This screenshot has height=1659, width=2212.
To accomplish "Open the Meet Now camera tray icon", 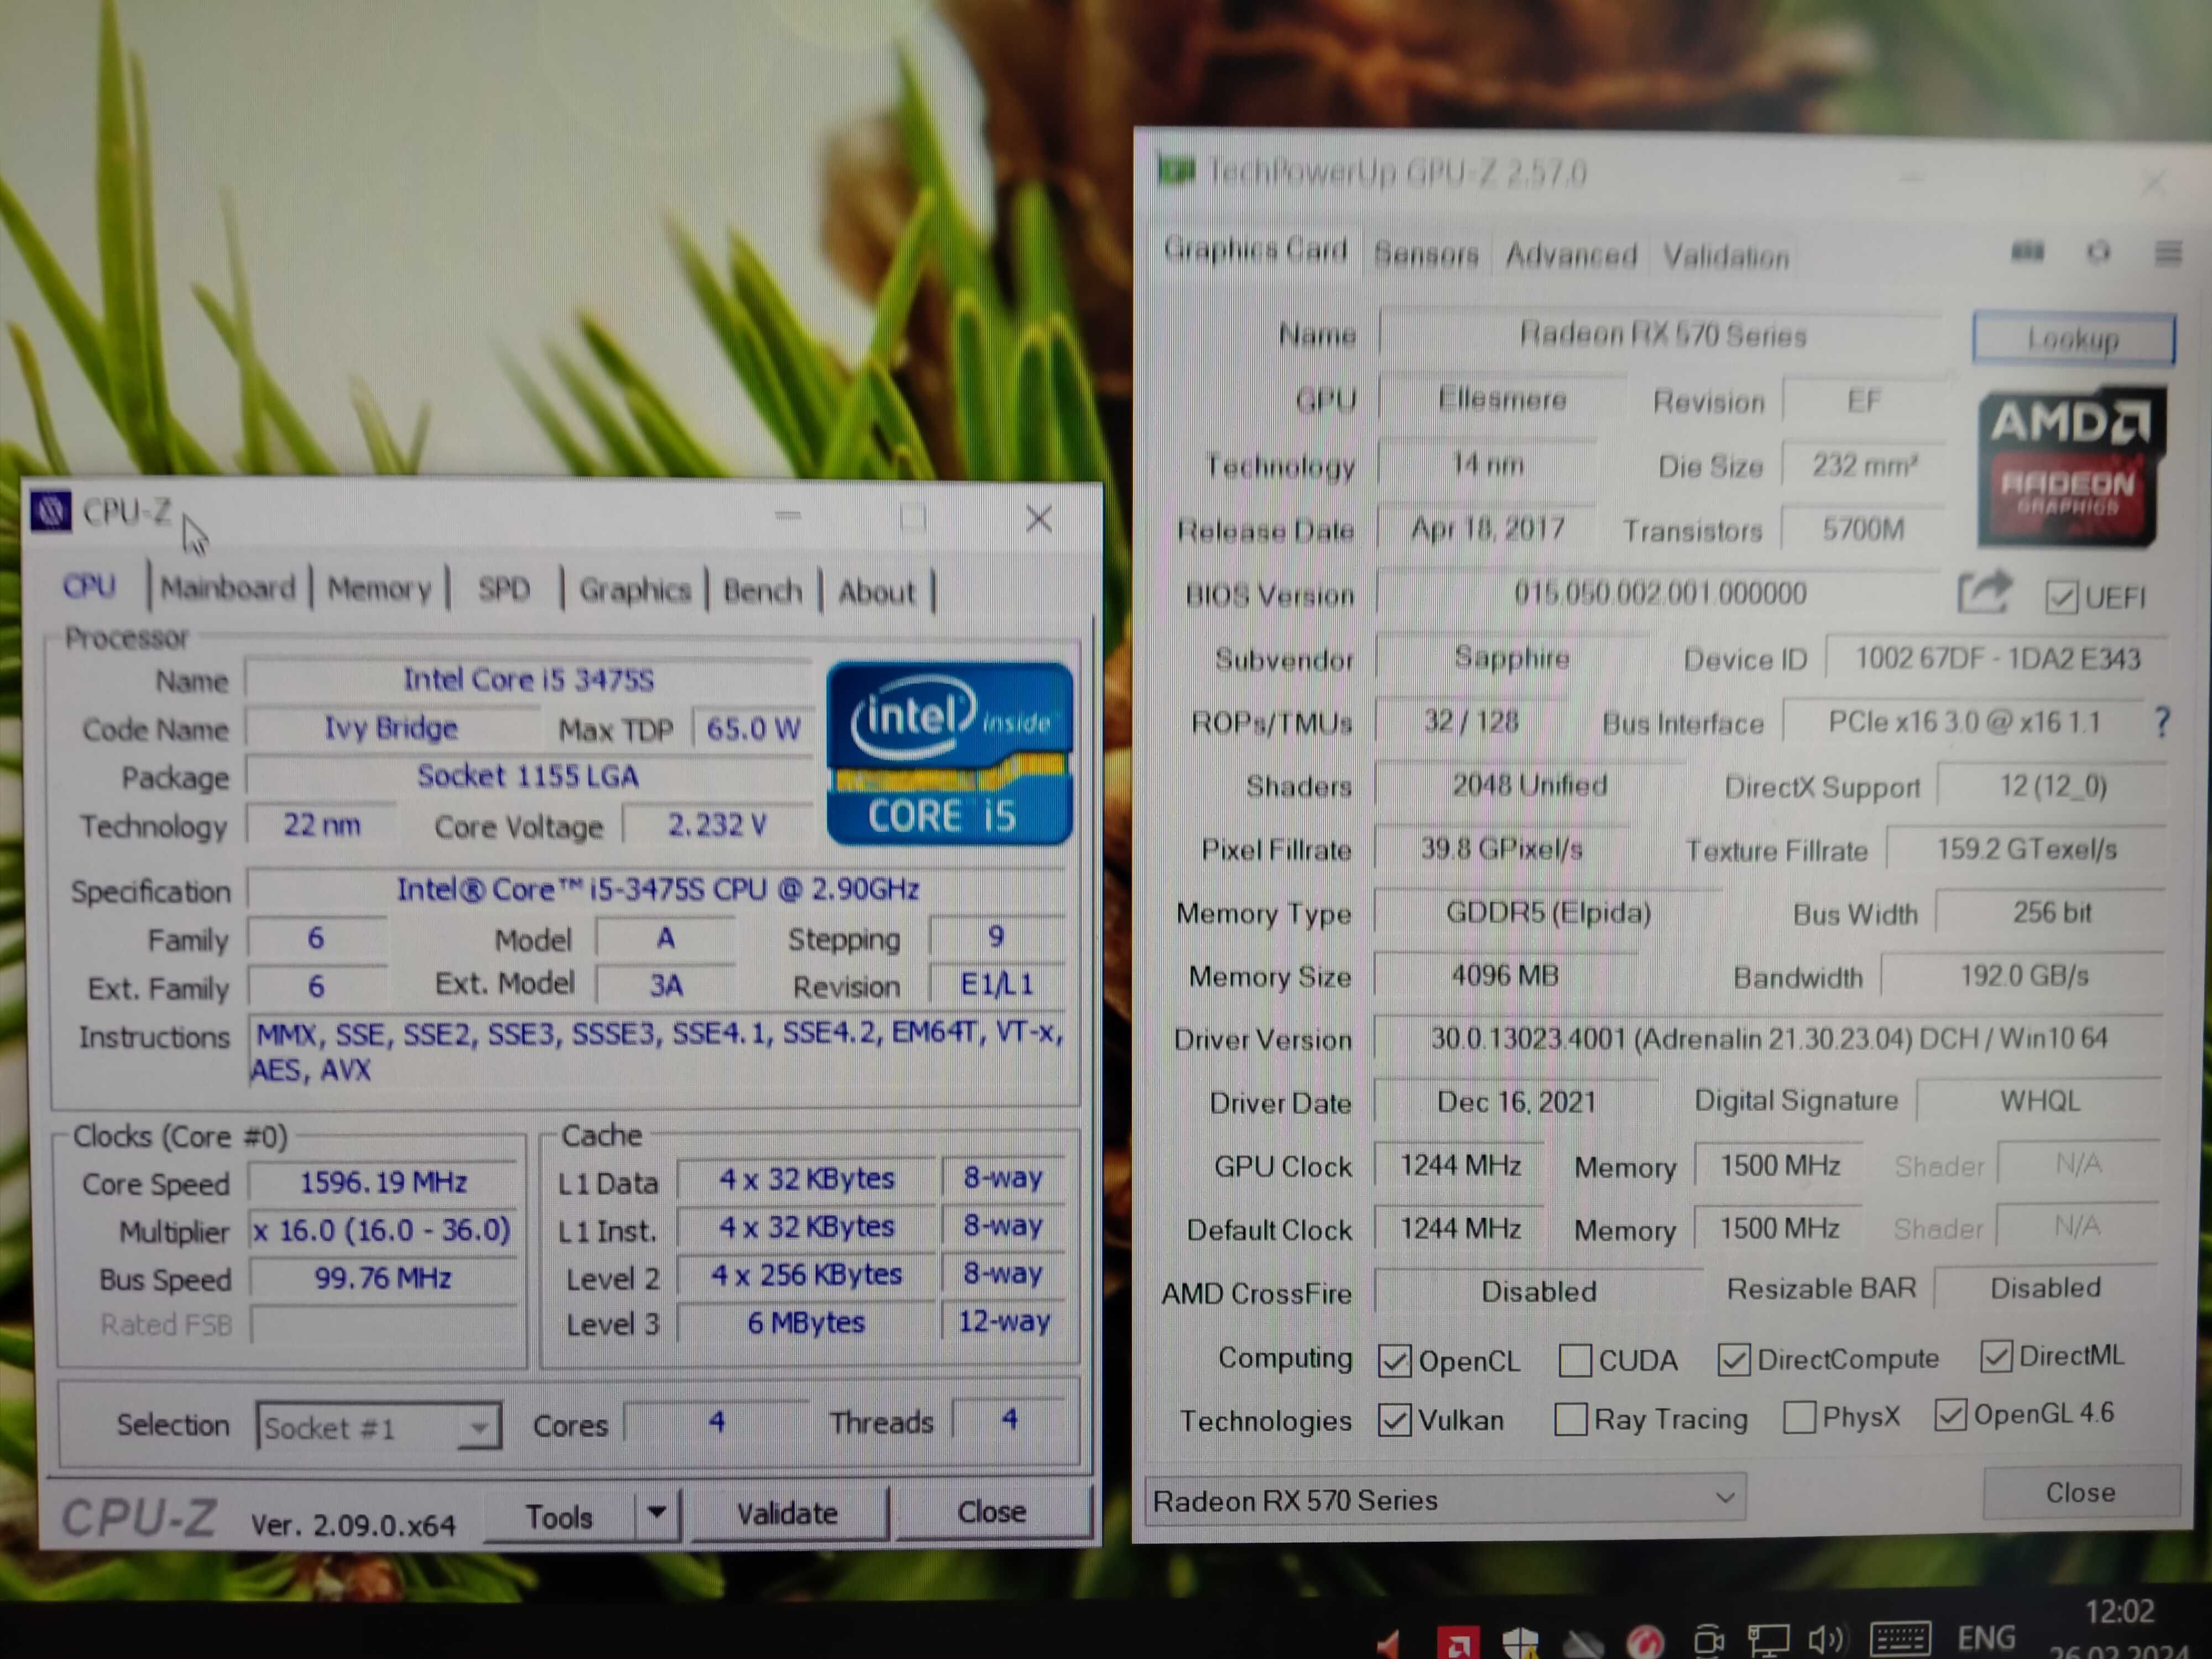I will point(1709,1640).
